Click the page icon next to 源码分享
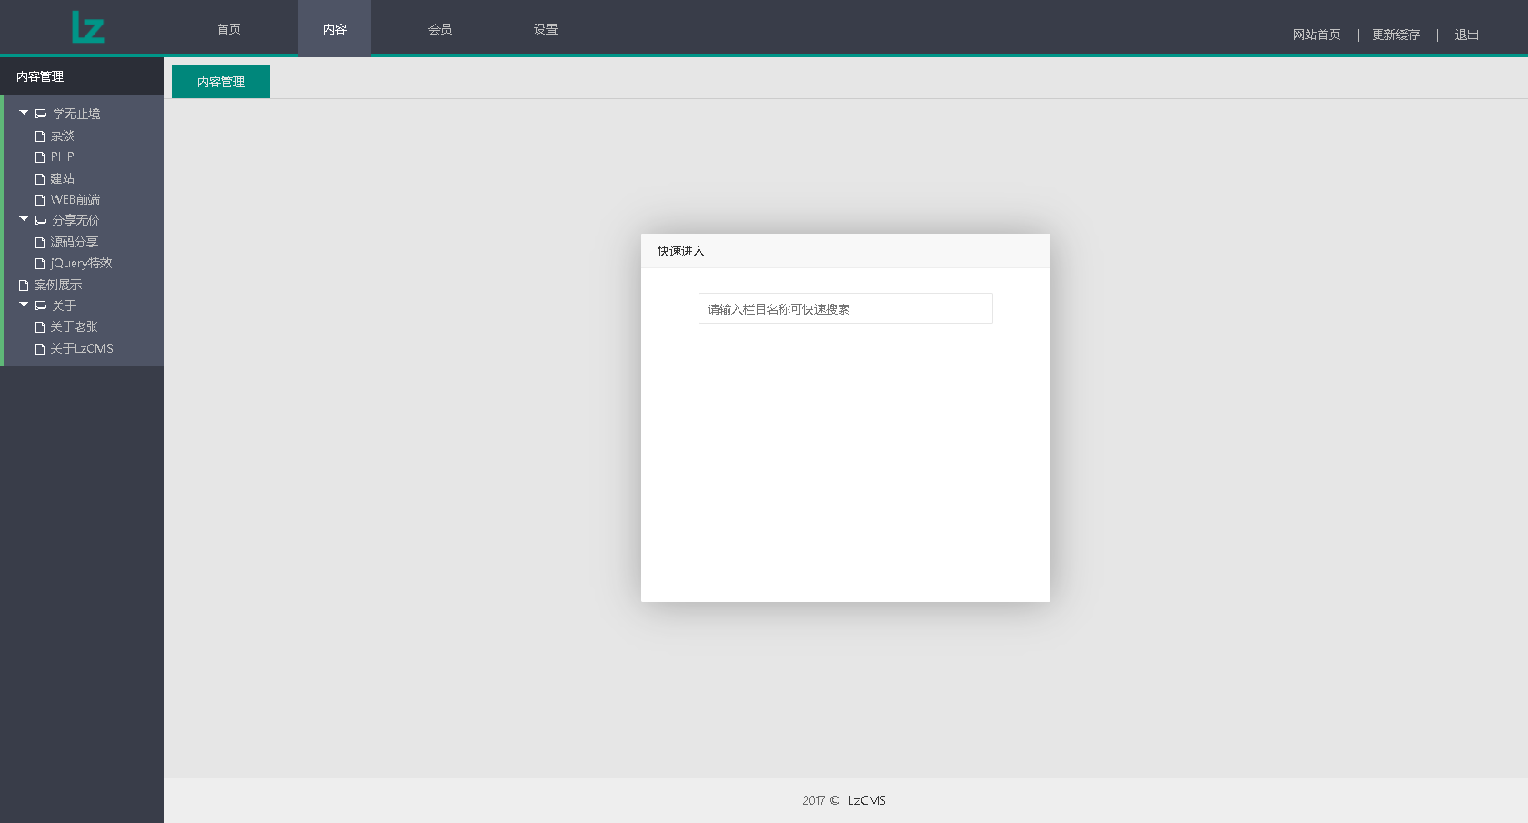1528x823 pixels. [40, 243]
